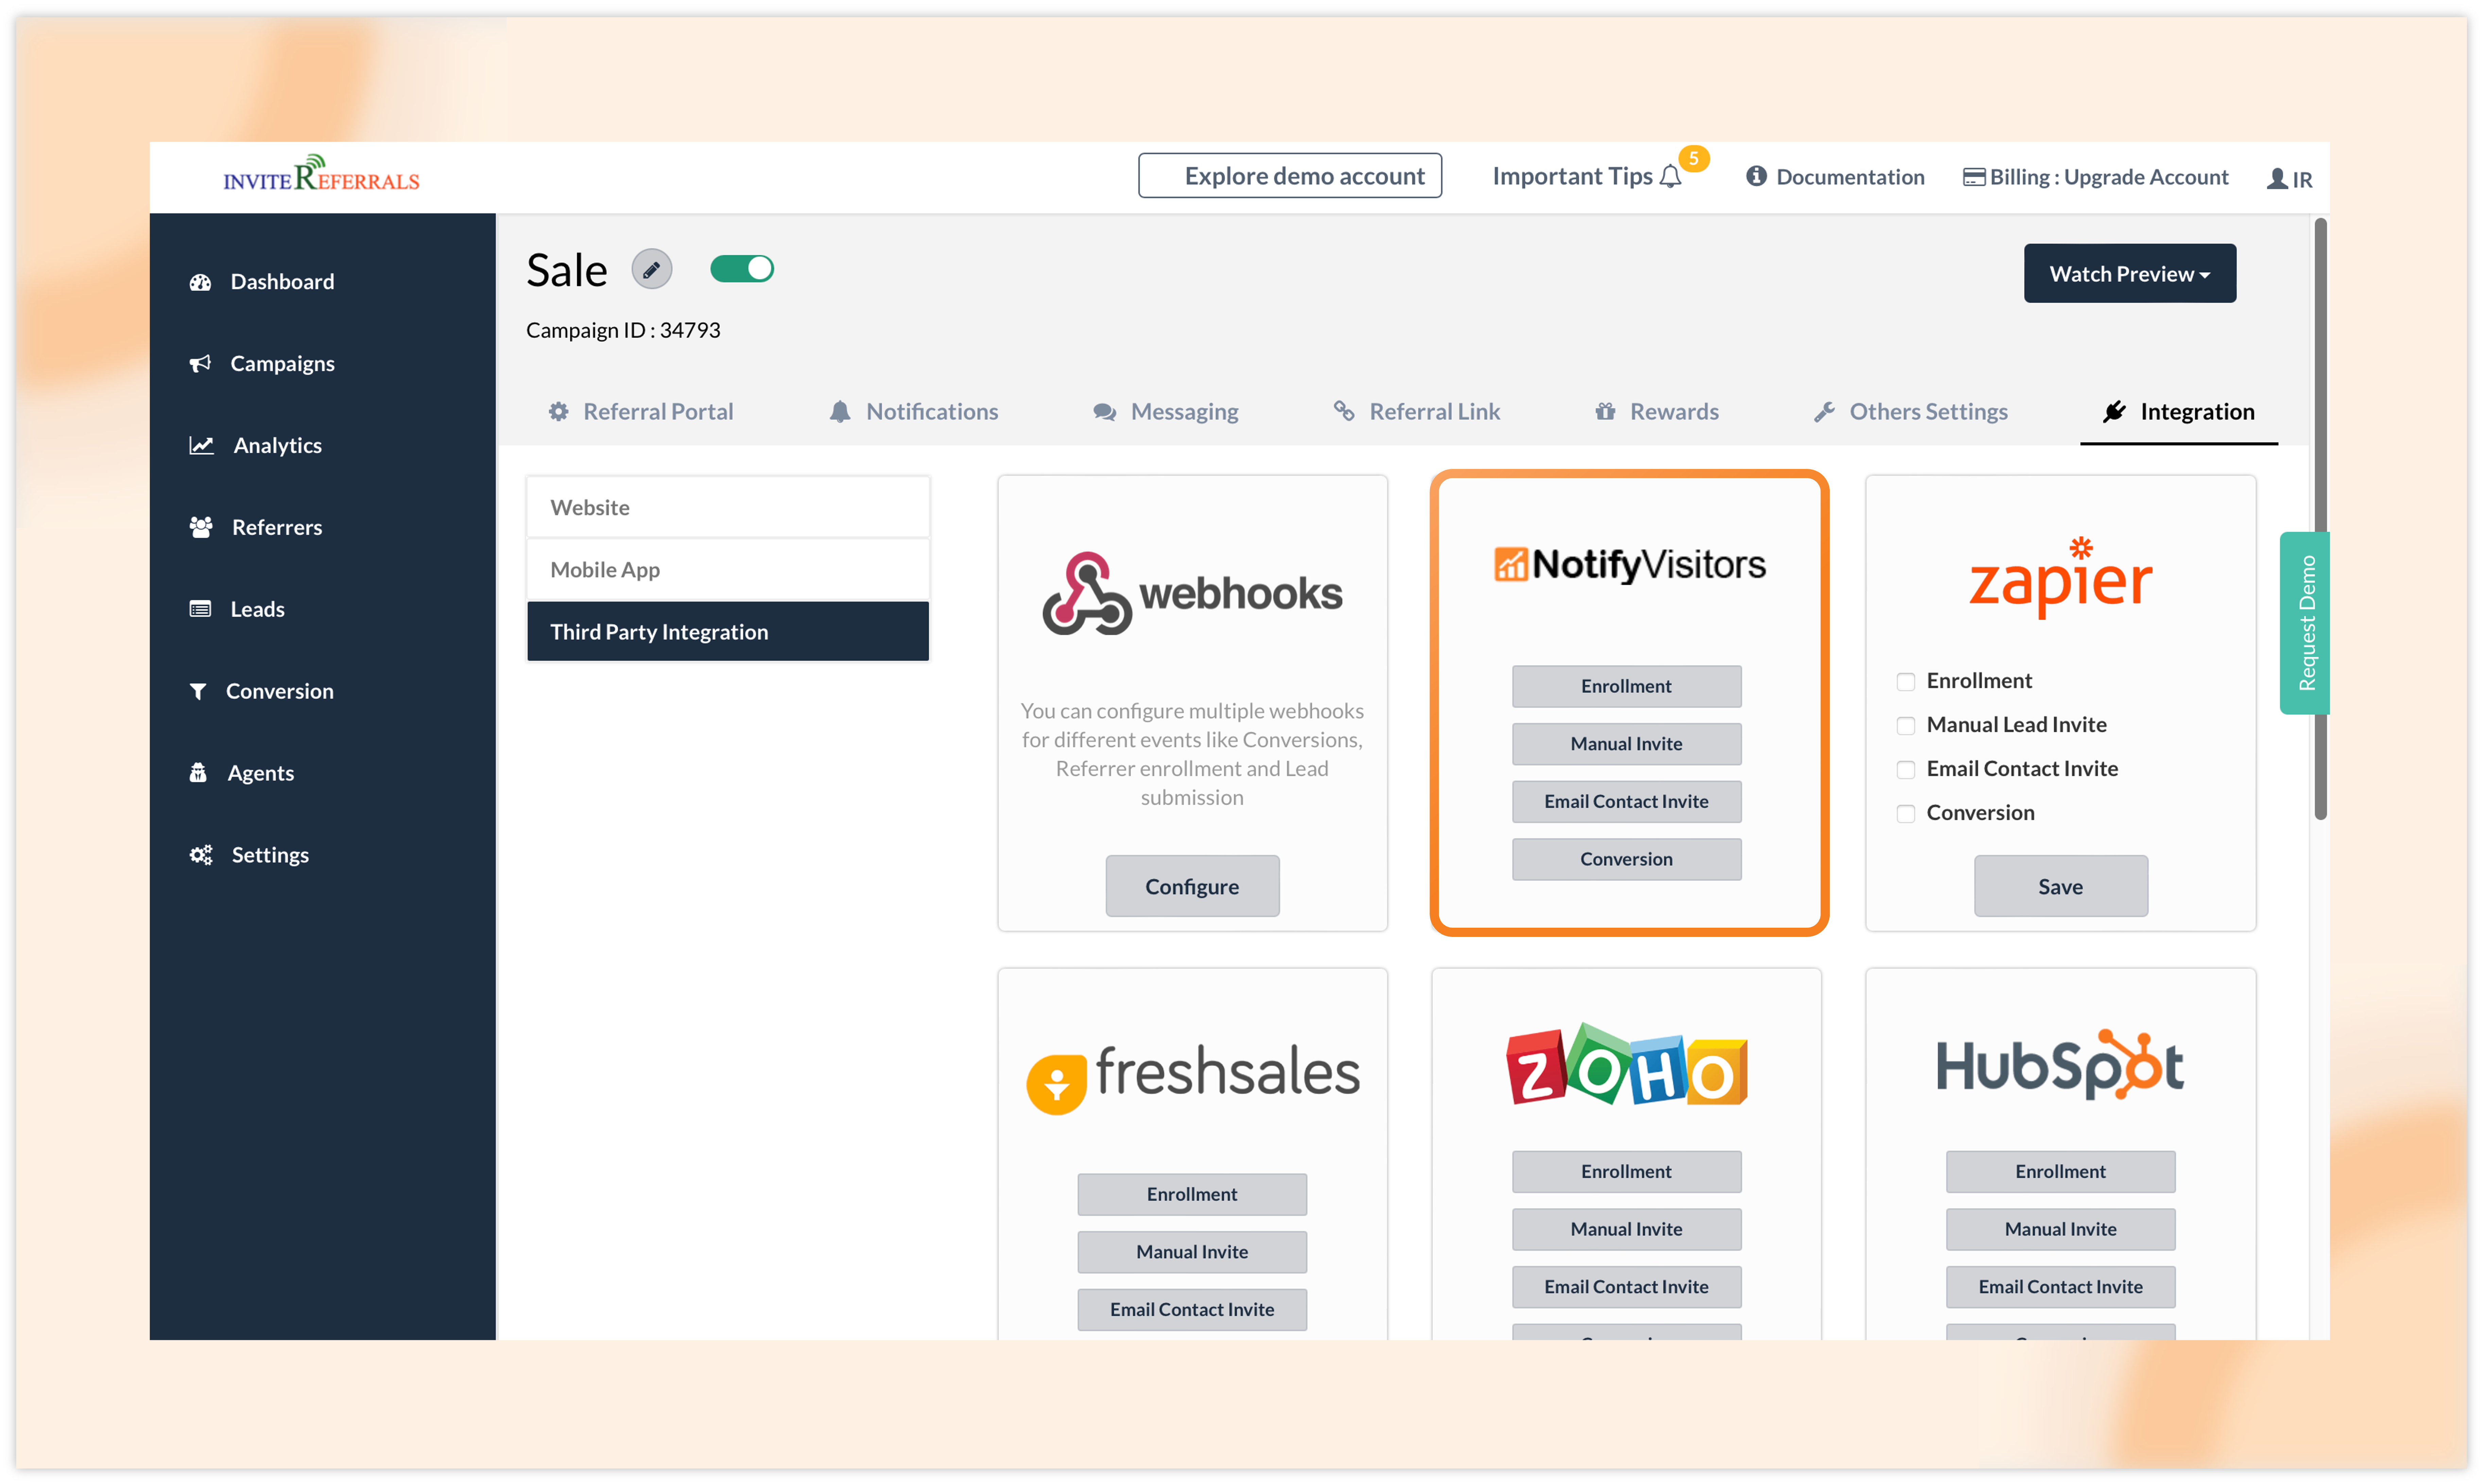Enable the Zapier Manual Lead Invite checkbox
The image size is (2483, 1484).
point(1906,726)
